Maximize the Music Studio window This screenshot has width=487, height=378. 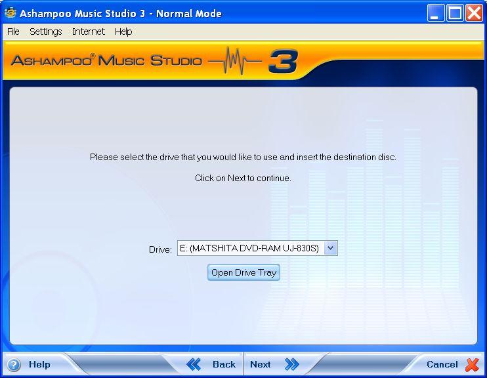point(455,13)
